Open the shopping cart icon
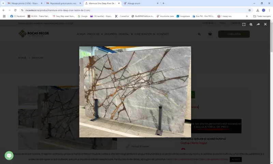 tap(210, 34)
